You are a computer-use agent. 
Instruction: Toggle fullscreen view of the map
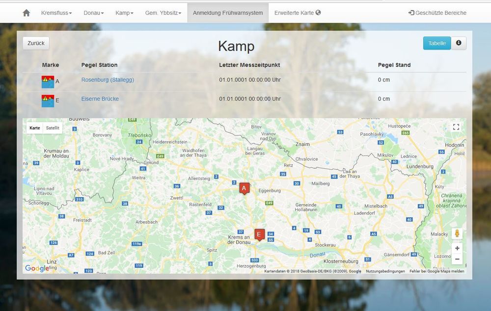coord(456,127)
